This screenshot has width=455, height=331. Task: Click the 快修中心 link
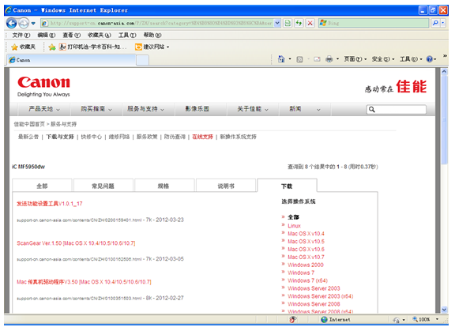(x=92, y=137)
